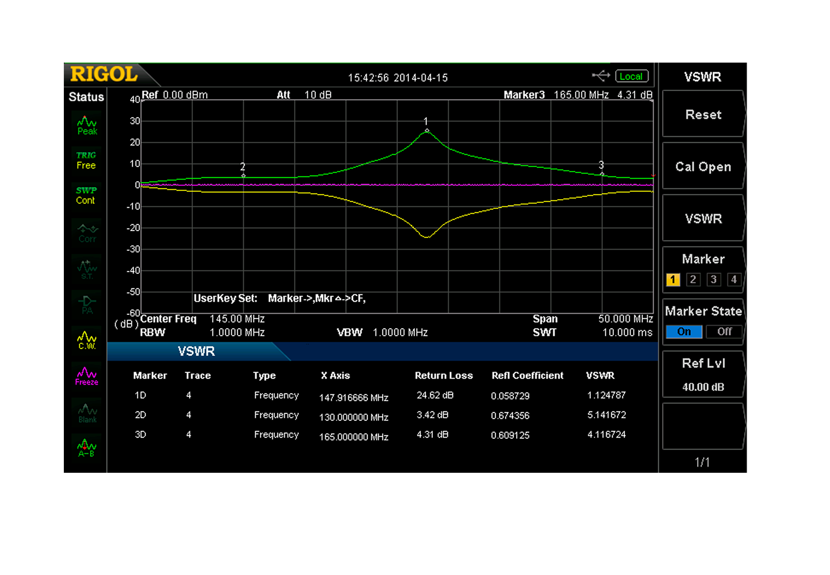
Task: Select the VSWR results table tab
Action: [196, 351]
